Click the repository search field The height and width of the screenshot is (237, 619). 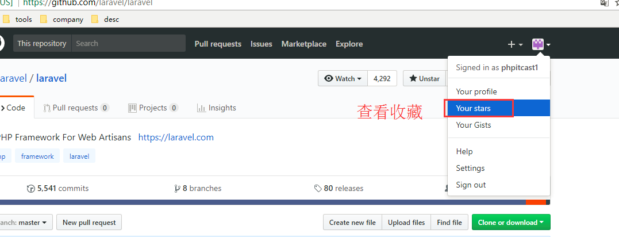pyautogui.click(x=128, y=43)
